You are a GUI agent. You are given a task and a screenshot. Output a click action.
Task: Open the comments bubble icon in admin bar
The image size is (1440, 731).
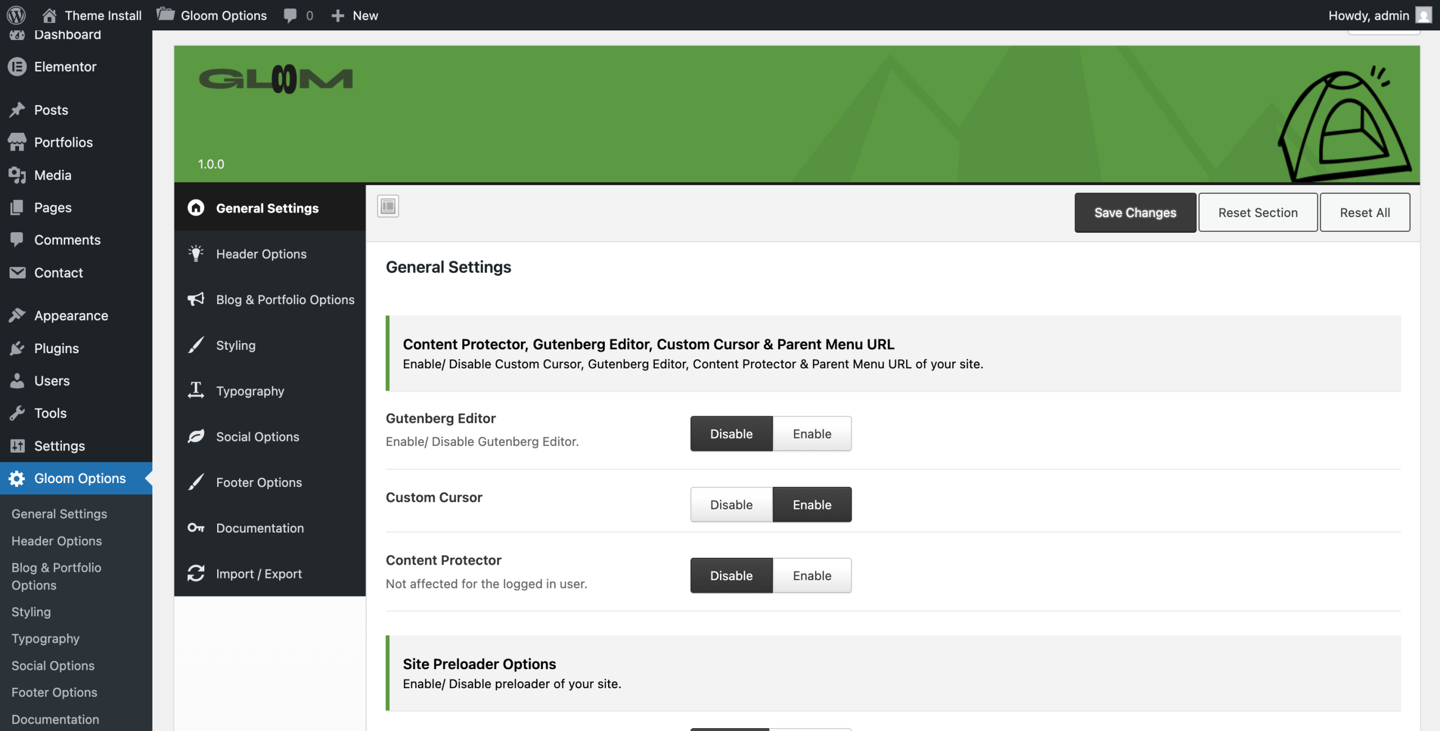(290, 16)
